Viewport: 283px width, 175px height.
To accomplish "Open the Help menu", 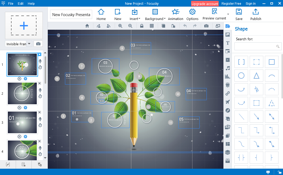I will [31, 3].
